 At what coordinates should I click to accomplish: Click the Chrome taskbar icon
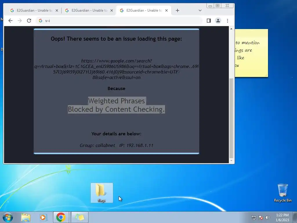[61, 217]
